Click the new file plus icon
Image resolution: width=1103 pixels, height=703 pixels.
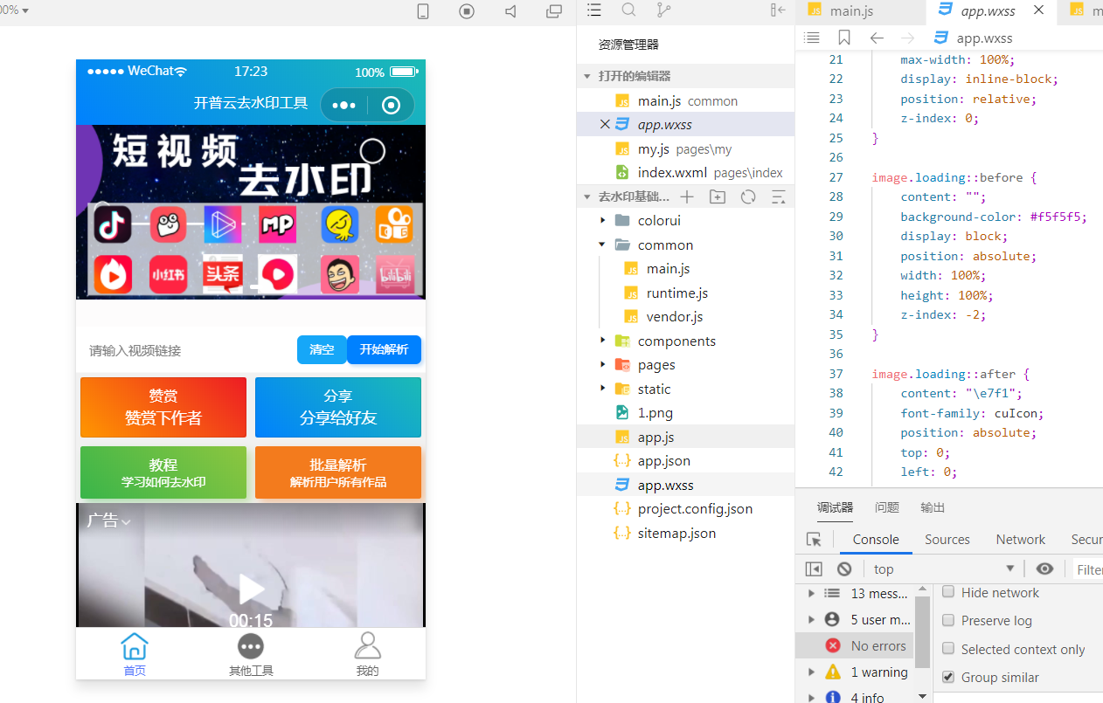(687, 196)
